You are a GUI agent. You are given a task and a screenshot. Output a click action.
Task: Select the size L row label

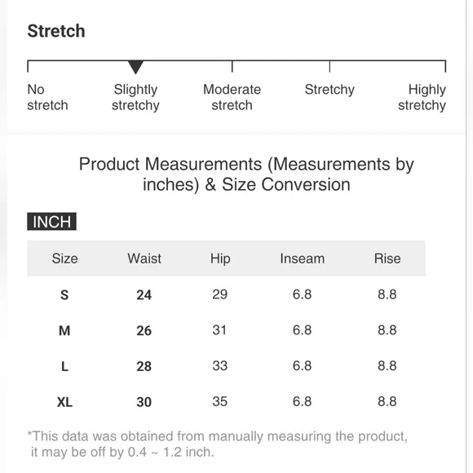click(64, 366)
